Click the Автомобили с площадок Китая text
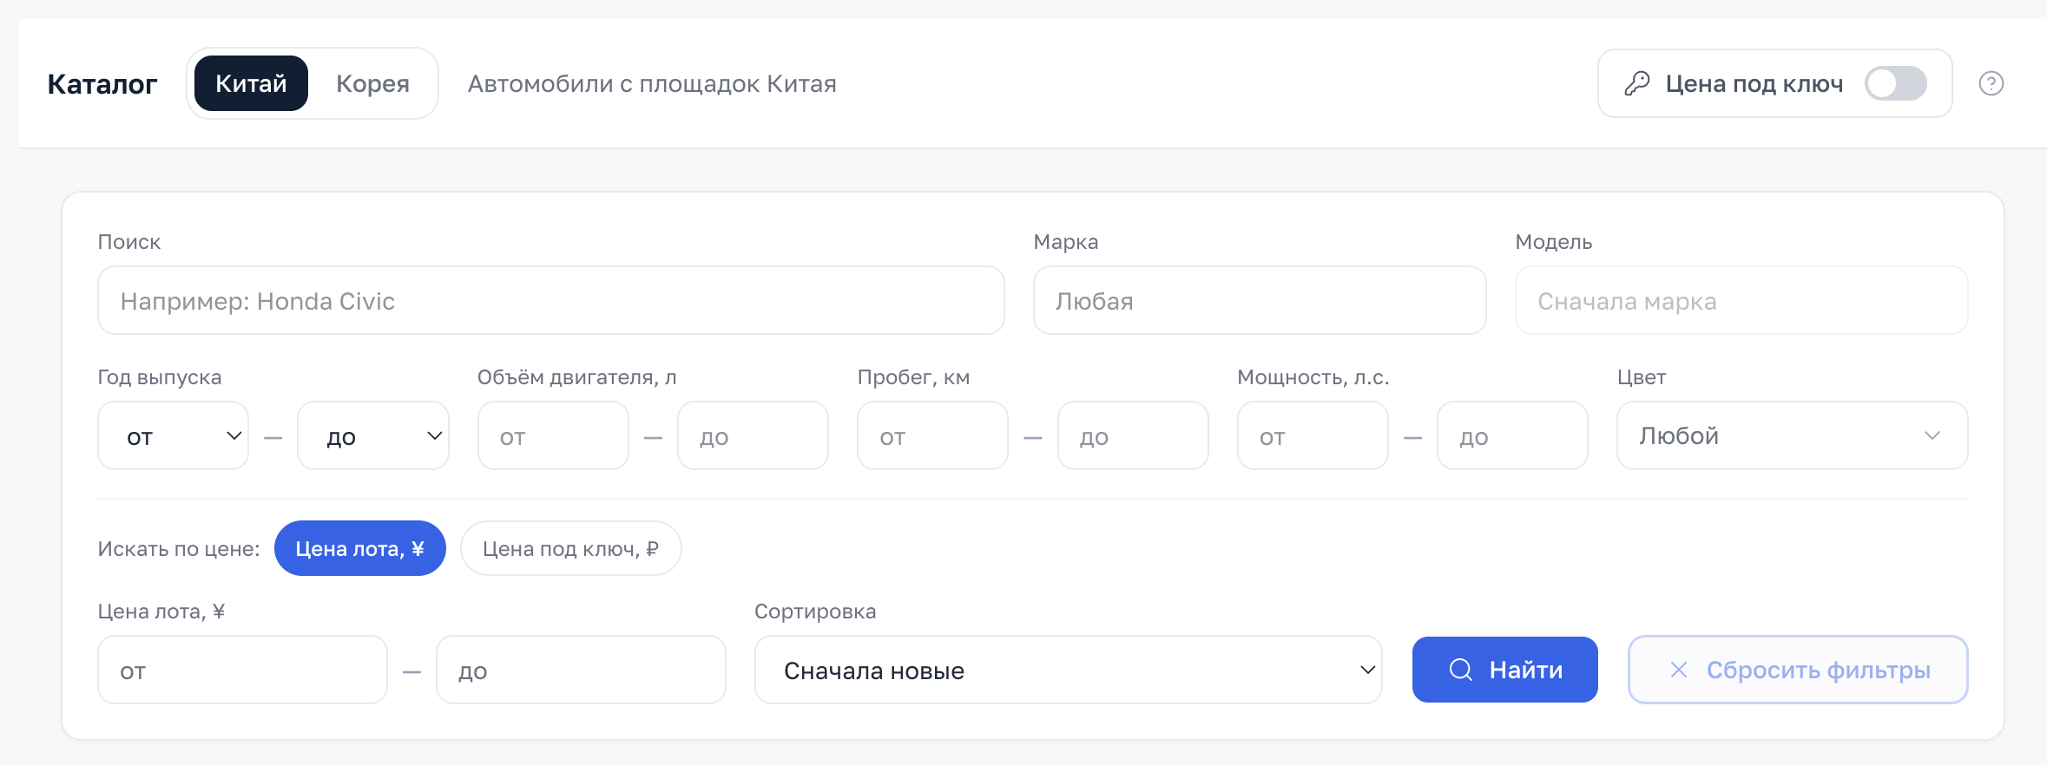Image resolution: width=2047 pixels, height=765 pixels. pos(652,84)
